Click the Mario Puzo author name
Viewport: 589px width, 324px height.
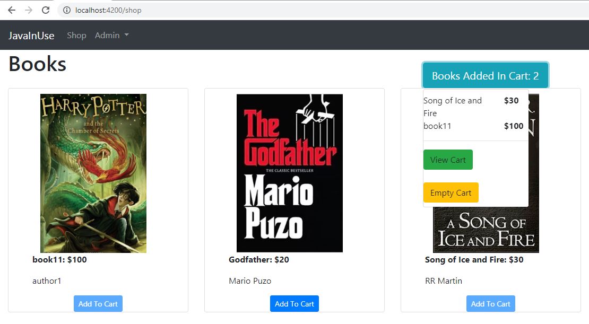click(x=250, y=281)
